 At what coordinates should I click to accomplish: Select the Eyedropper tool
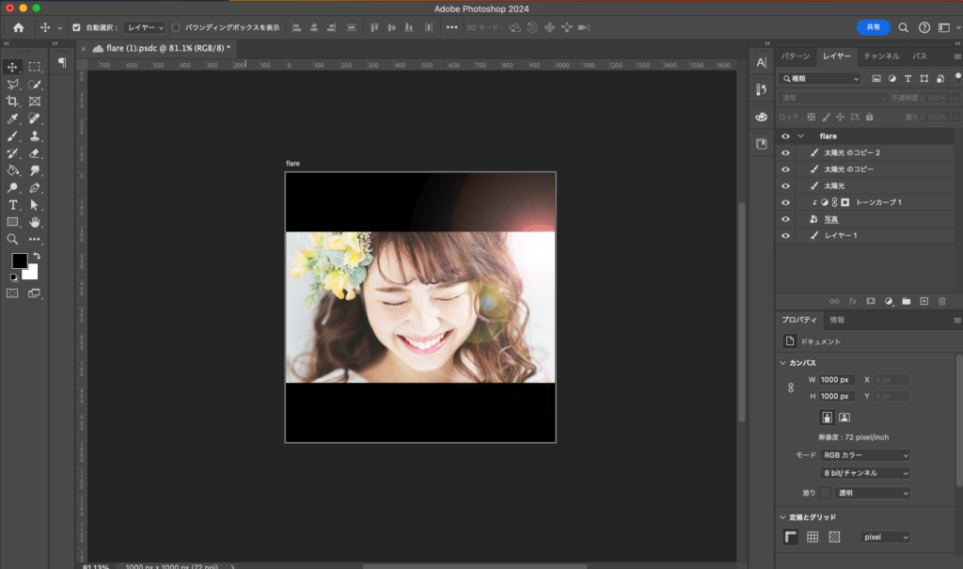tap(13, 119)
